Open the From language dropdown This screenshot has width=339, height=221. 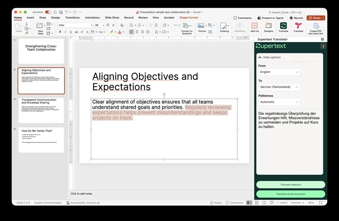tap(279, 72)
